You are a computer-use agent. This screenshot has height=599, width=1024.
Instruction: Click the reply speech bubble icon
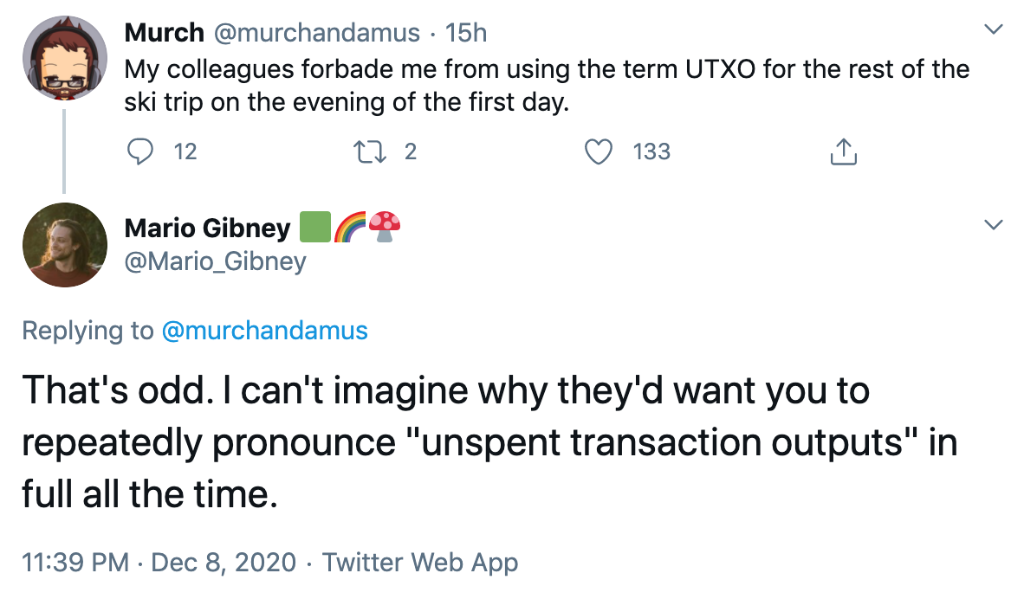click(x=139, y=151)
